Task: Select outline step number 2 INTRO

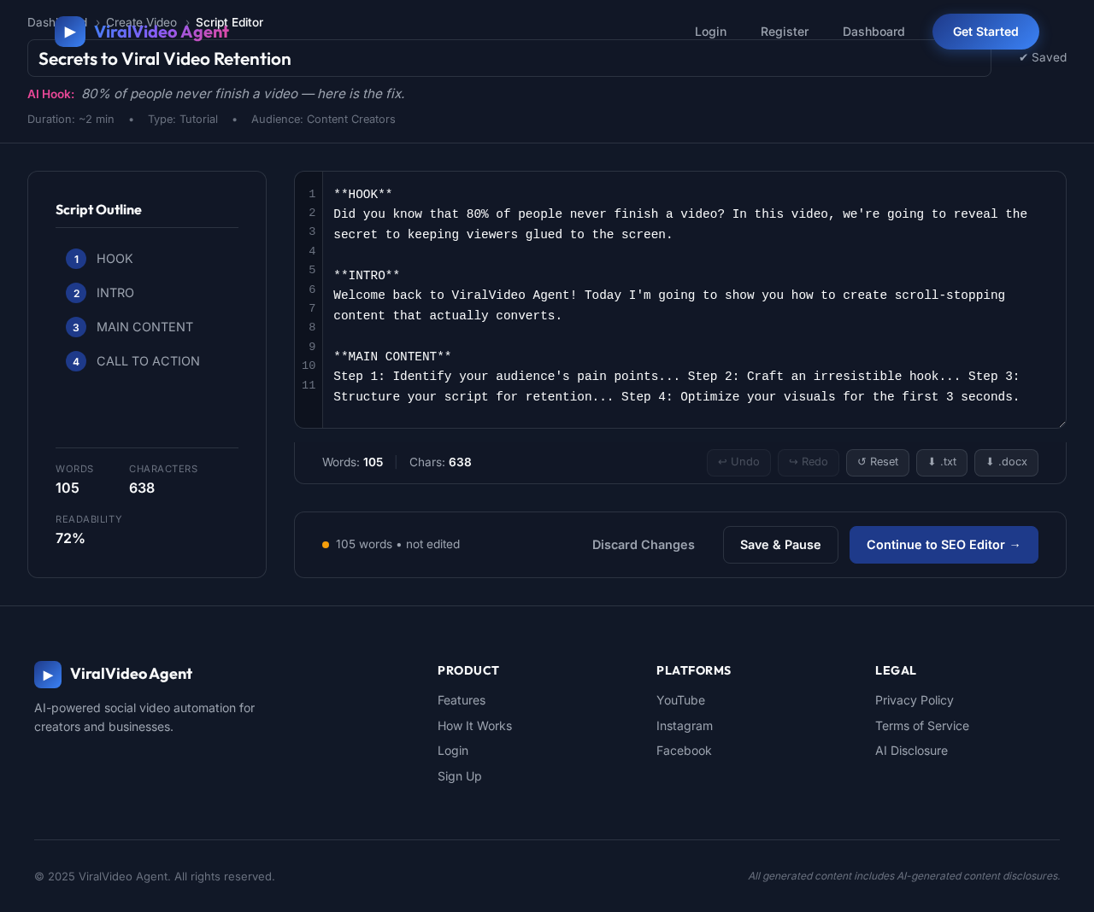Action: coord(76,293)
